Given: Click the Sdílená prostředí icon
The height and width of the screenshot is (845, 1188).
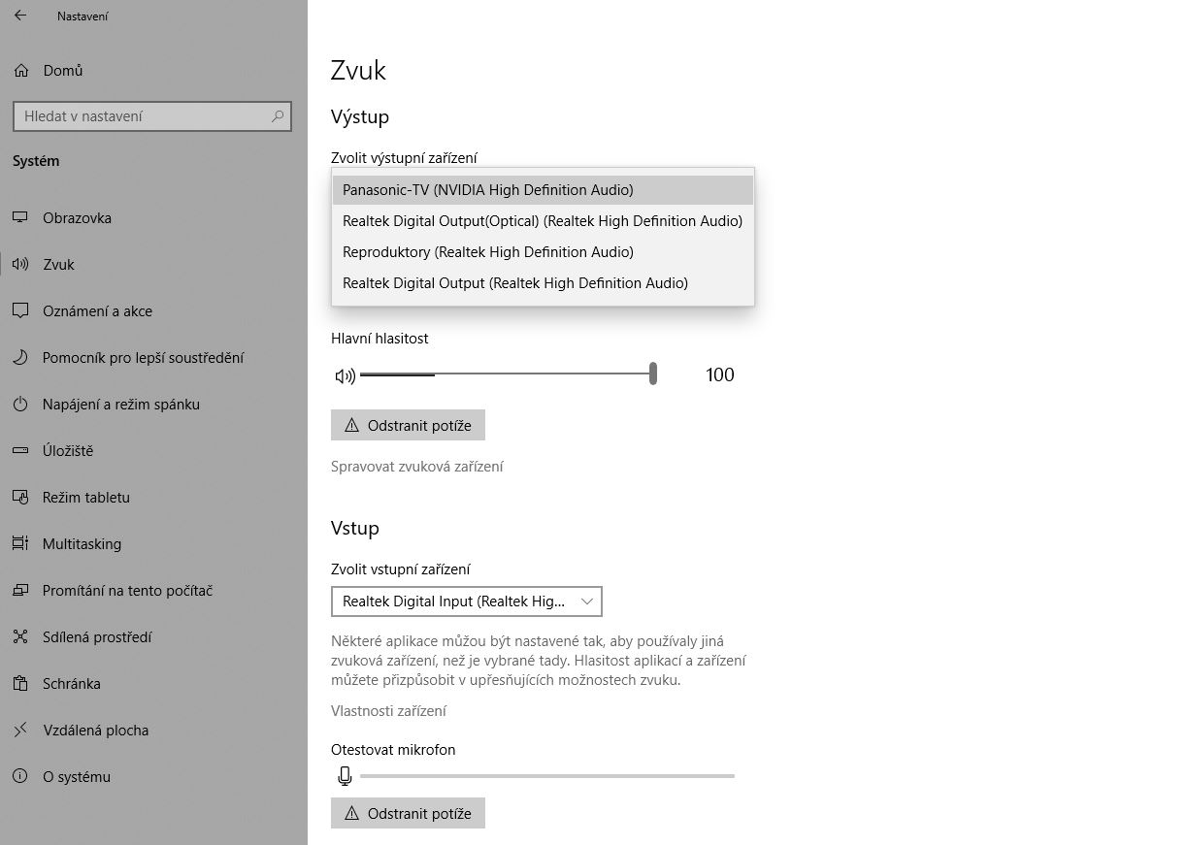Looking at the screenshot, I should coord(20,637).
